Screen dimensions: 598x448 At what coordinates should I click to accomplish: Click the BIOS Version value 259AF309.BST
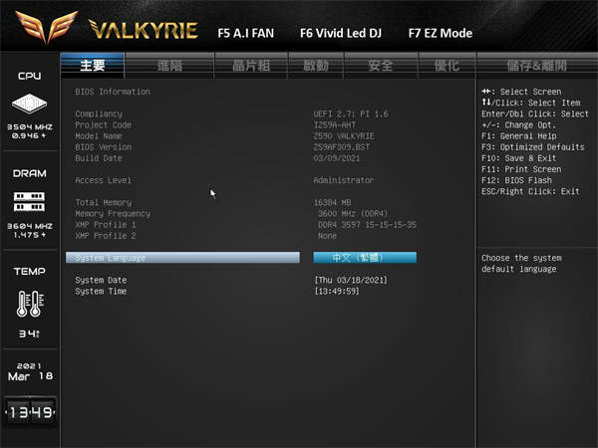click(x=341, y=147)
